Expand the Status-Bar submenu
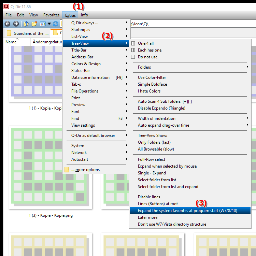 (x=96, y=71)
